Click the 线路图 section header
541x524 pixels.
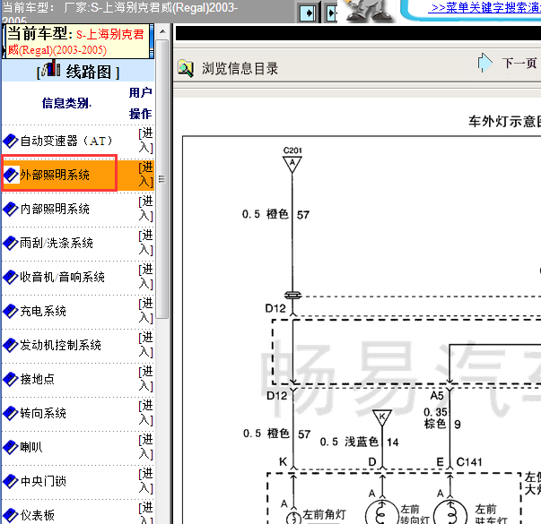78,70
